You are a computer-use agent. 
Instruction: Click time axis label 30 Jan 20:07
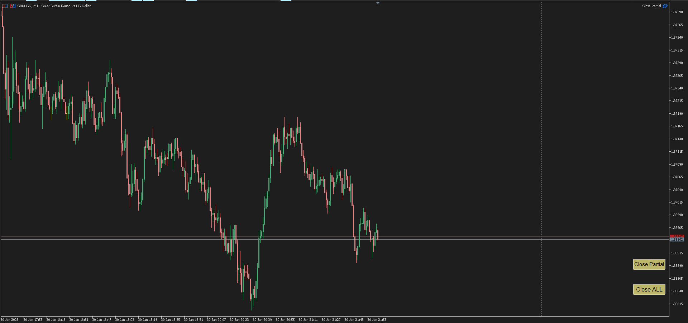(x=216, y=320)
